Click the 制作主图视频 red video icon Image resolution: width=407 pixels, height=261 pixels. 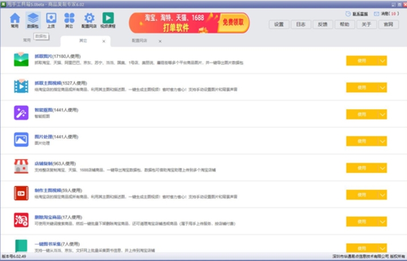pos(21,193)
